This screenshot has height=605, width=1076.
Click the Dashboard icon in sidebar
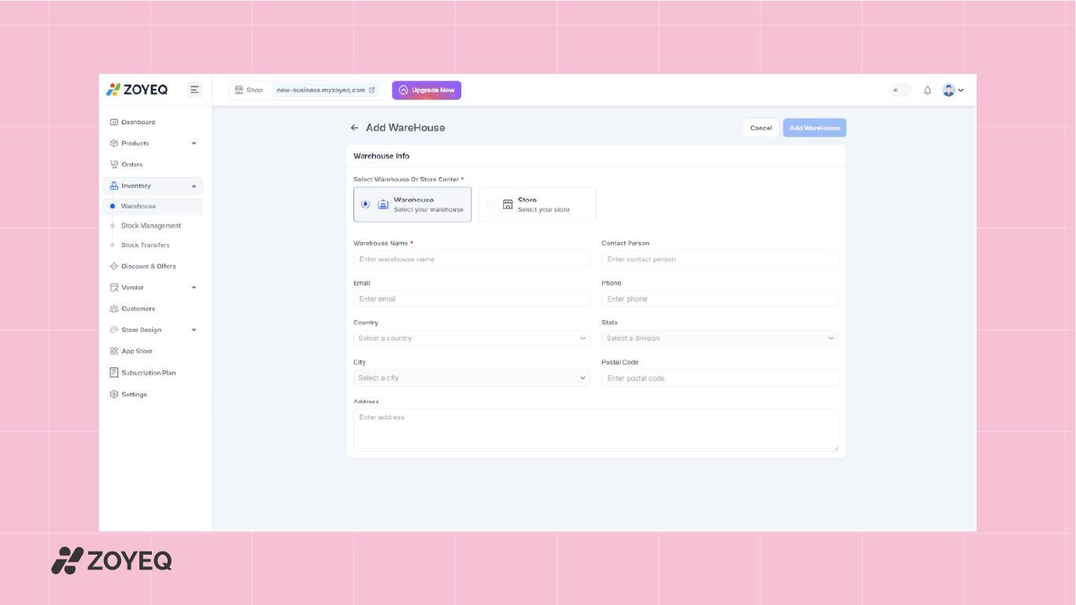click(114, 122)
